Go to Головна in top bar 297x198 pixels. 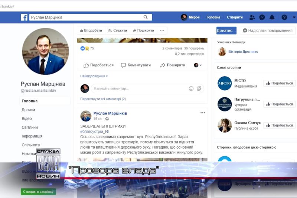click(x=213, y=17)
